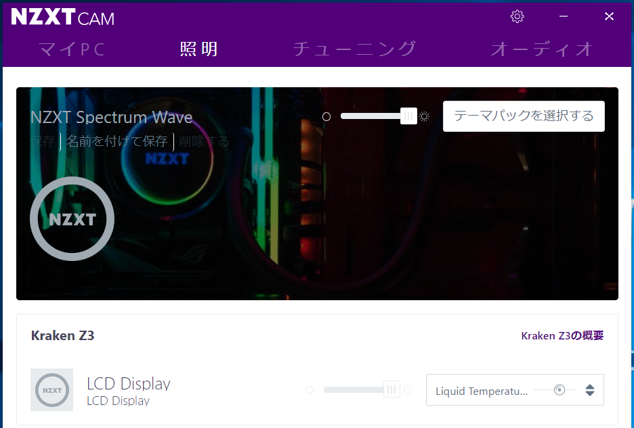Click the dial icon in mode dropdown
The height and width of the screenshot is (428, 634).
tap(559, 390)
